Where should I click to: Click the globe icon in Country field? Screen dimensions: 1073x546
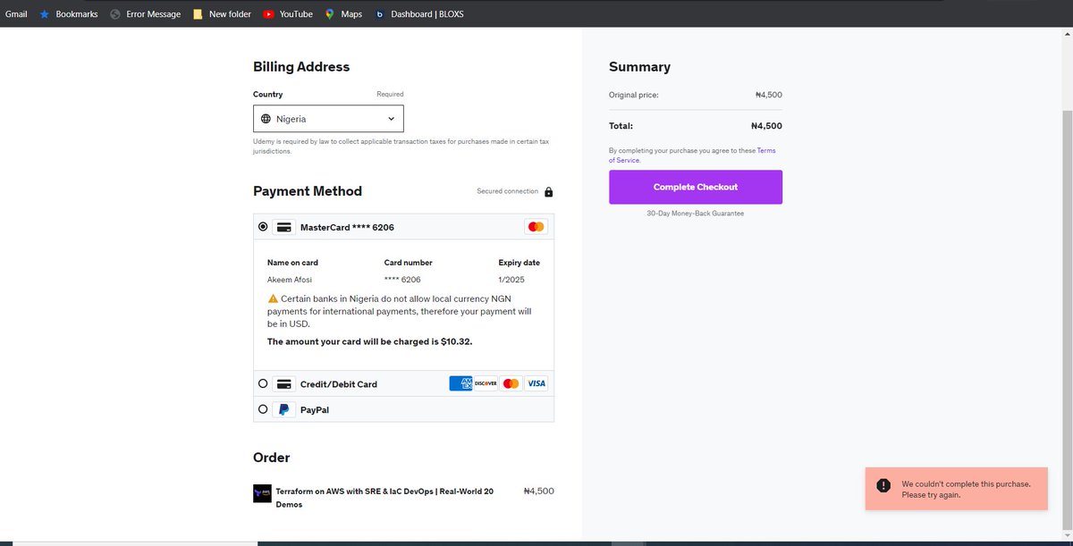tap(266, 119)
